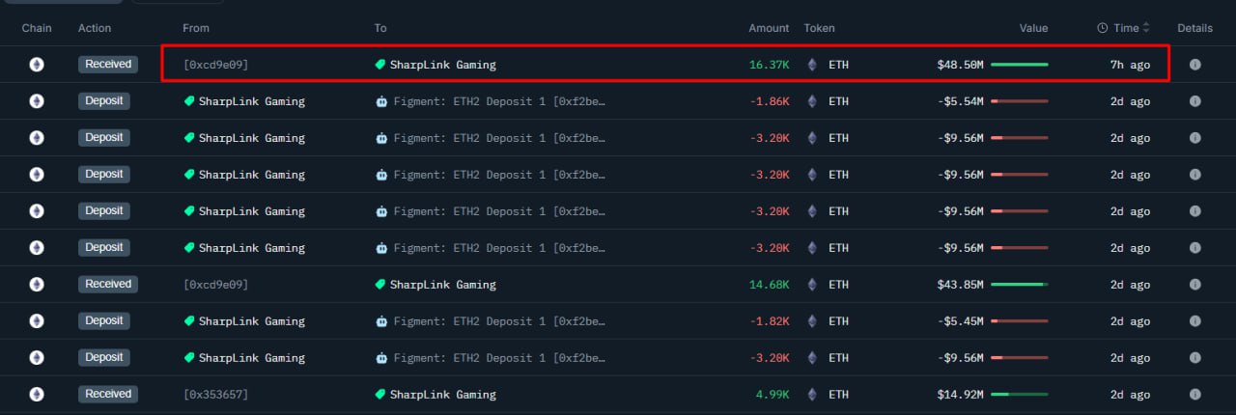Click the Amount column header

[x=769, y=28]
